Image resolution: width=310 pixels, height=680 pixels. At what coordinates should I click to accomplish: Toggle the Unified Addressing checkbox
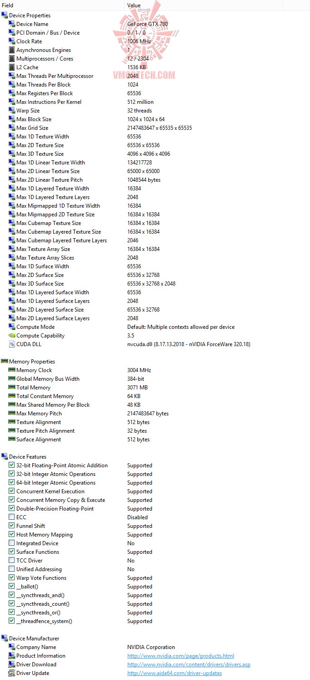12,569
